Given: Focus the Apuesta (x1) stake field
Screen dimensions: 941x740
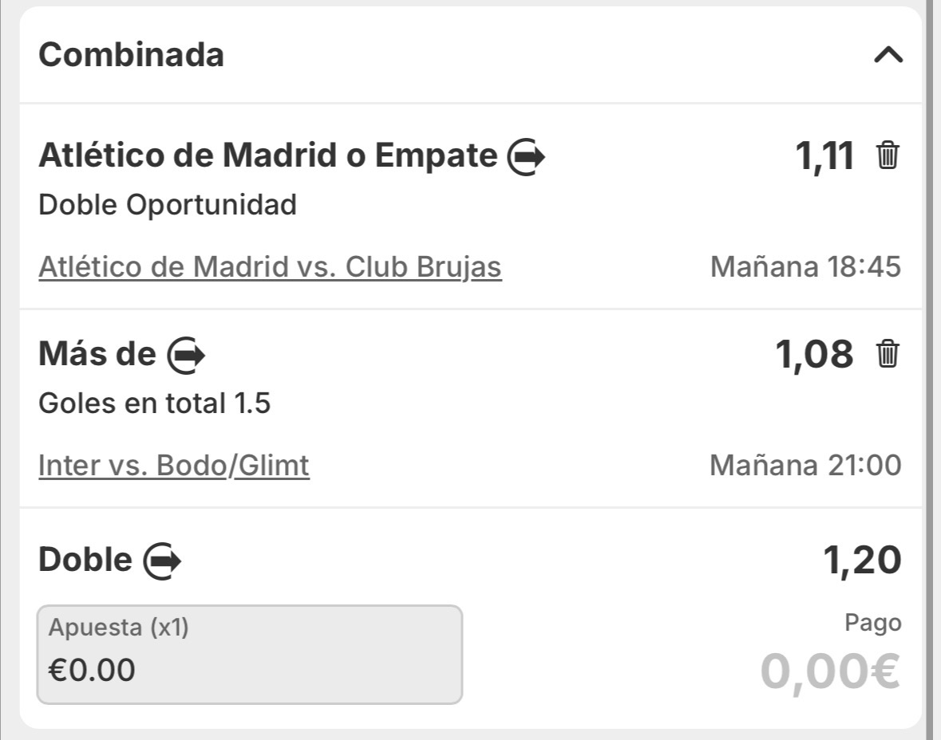Looking at the screenshot, I should [249, 655].
